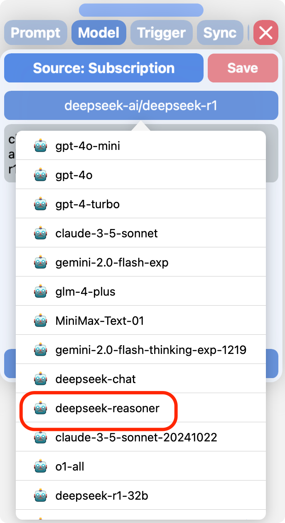Screen dimensions: 285x523
Task: Click the Save button
Action: pyautogui.click(x=243, y=68)
